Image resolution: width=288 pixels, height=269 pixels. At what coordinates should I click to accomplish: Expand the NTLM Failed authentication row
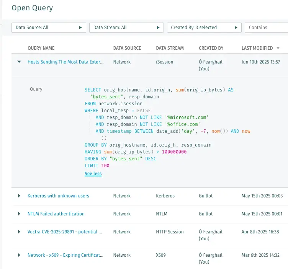click(19, 214)
